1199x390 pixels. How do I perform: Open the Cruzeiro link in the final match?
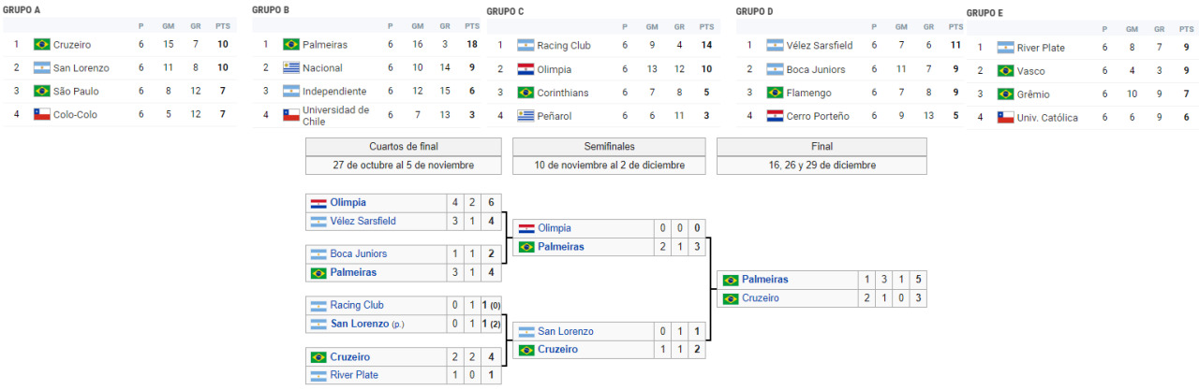(761, 298)
